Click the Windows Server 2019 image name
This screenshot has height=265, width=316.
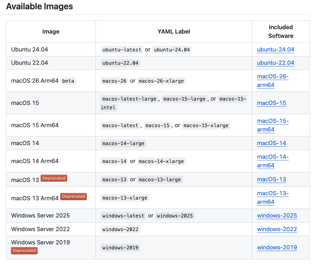tap(41, 242)
